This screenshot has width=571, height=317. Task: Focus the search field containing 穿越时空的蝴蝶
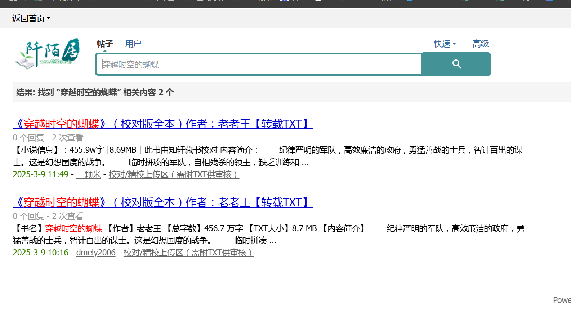point(259,64)
